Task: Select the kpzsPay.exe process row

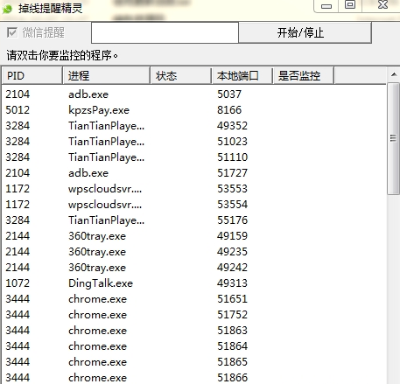Action: point(194,110)
